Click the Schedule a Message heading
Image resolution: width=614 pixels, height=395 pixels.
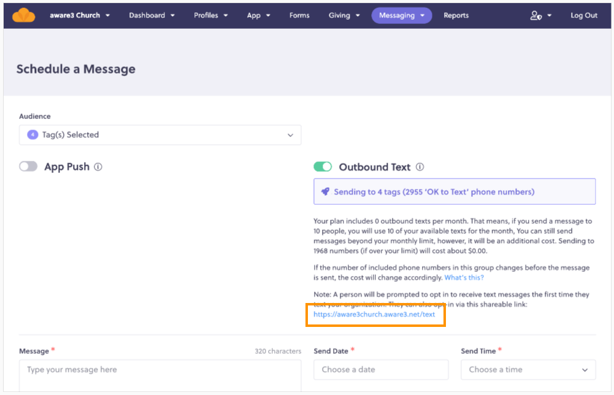pyautogui.click(x=76, y=69)
